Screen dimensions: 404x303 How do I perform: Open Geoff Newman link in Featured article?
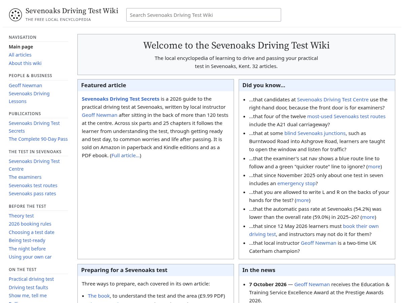pyautogui.click(x=100, y=115)
